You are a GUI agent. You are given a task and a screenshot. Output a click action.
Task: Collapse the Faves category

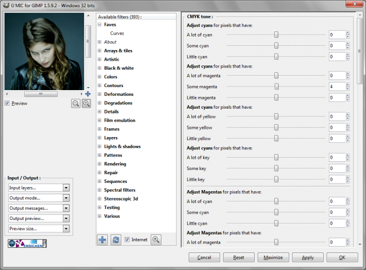point(99,25)
